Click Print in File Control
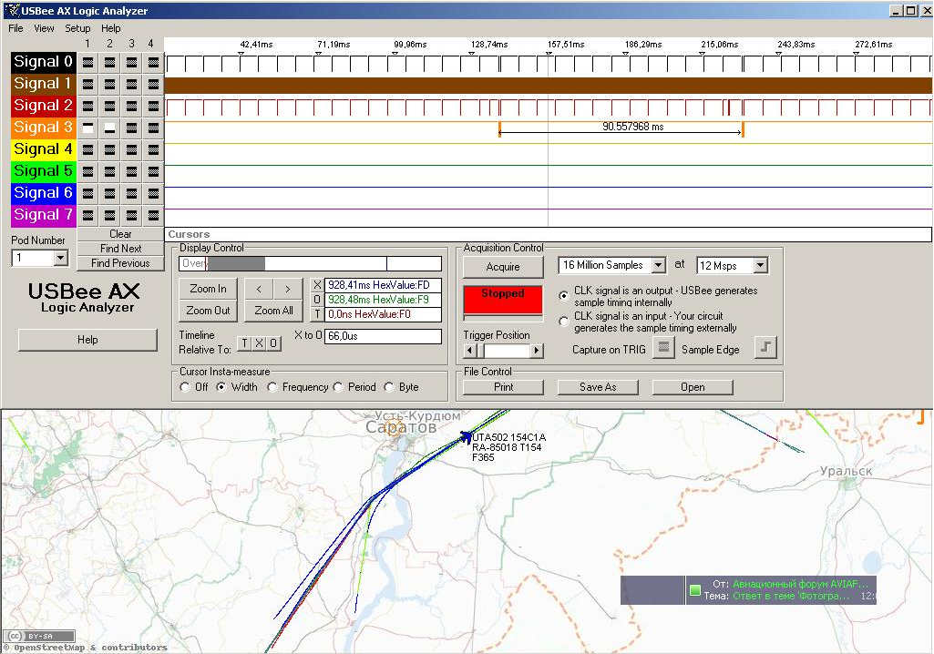The width and height of the screenshot is (934, 654). coord(503,387)
